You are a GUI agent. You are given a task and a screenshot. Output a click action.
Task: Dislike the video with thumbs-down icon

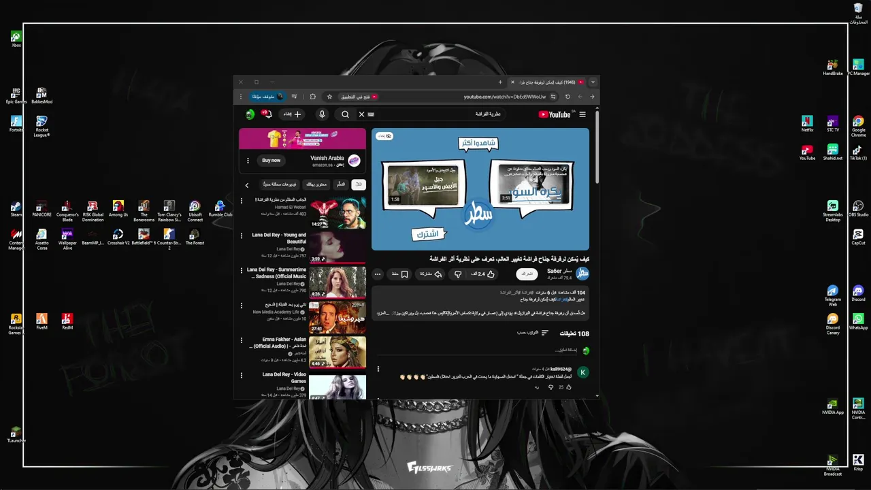458,274
